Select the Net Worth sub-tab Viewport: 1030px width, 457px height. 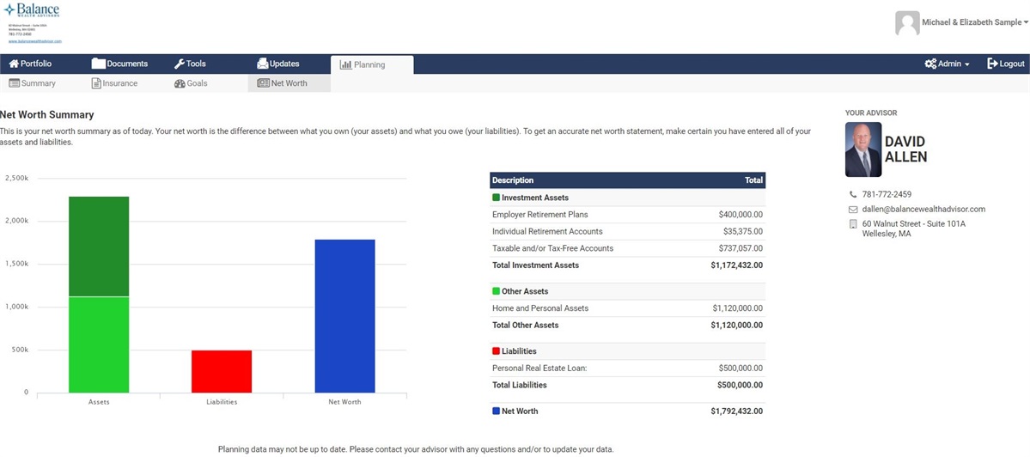coord(289,83)
